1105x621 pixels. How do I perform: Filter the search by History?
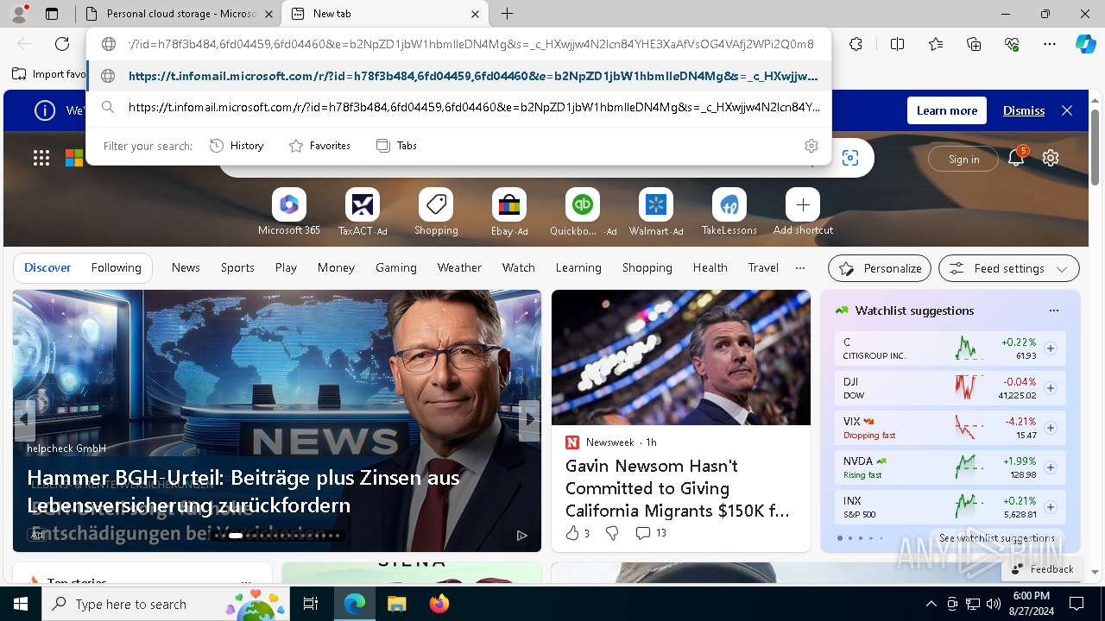pyautogui.click(x=237, y=146)
